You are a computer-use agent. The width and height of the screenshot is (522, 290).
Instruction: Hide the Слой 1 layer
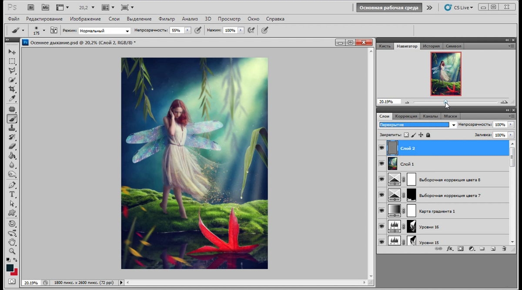coord(381,164)
